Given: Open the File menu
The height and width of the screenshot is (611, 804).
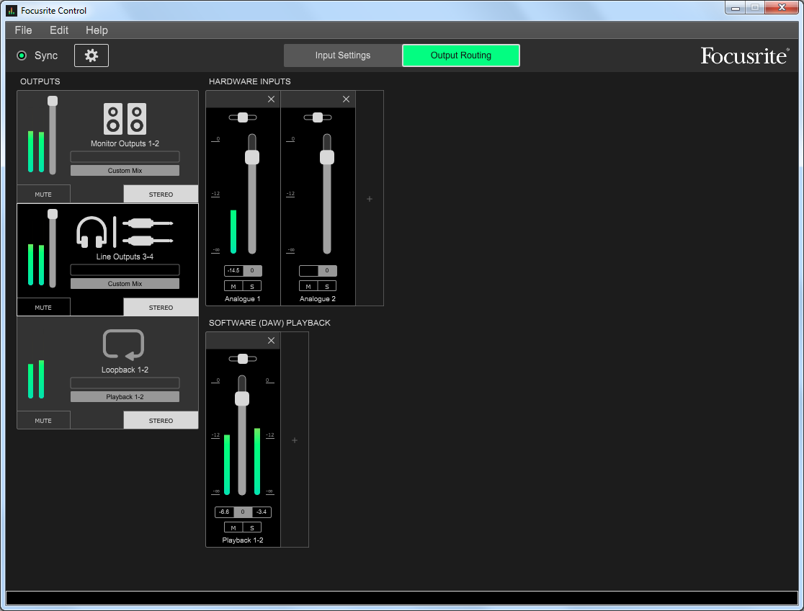Looking at the screenshot, I should pos(23,30).
